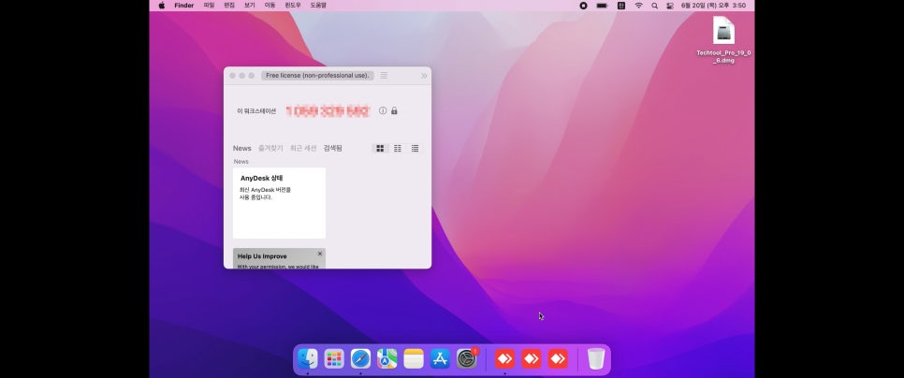Open the AnyDesk 상태 news card
Screen dimensions: 904x378
click(279, 203)
